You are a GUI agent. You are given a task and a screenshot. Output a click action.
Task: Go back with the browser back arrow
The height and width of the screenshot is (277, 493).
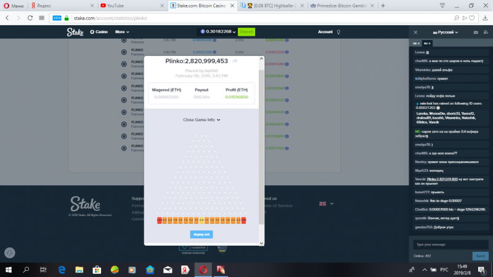click(x=7, y=18)
